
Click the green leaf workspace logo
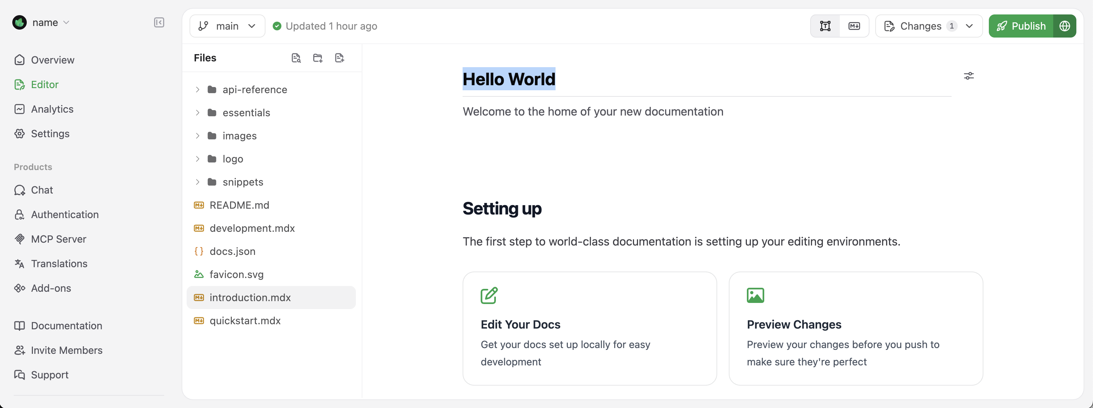(20, 22)
